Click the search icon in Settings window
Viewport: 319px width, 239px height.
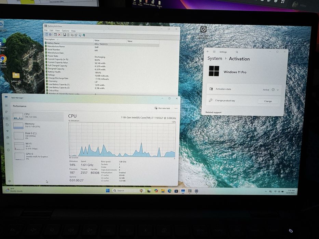[x=237, y=52]
